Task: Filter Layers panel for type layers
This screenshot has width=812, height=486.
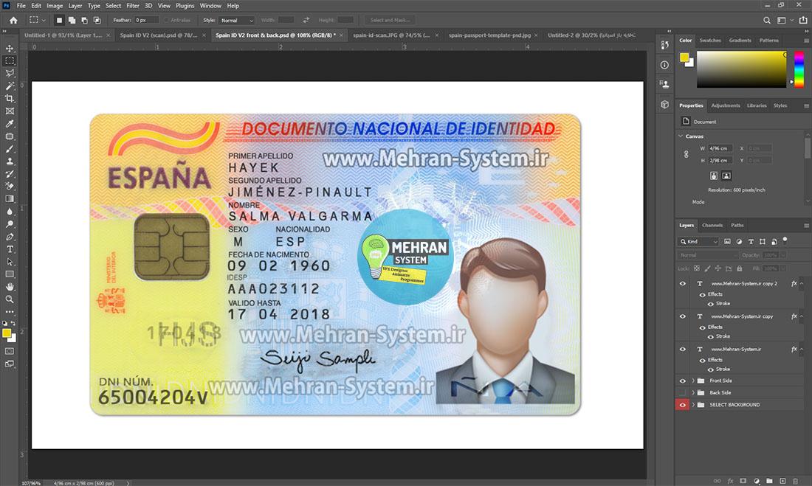Action: tap(751, 241)
